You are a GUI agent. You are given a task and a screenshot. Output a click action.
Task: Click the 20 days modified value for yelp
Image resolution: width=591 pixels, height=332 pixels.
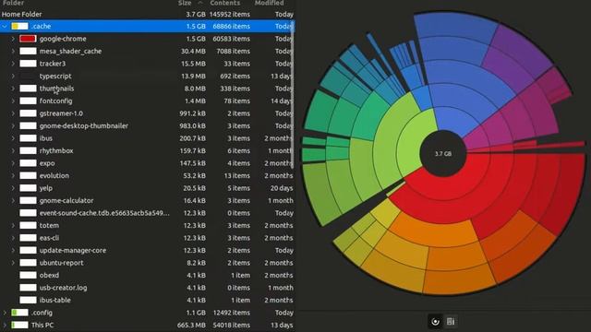(x=282, y=188)
